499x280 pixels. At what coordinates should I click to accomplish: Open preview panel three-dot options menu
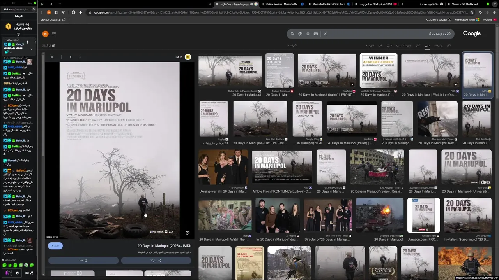click(x=61, y=57)
